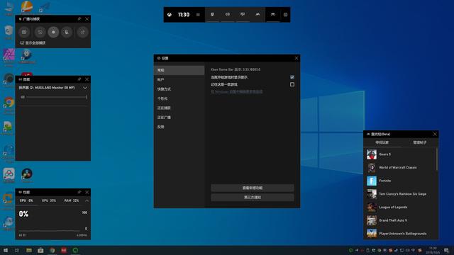Mute the speaker in the audio widget

(x=23, y=97)
